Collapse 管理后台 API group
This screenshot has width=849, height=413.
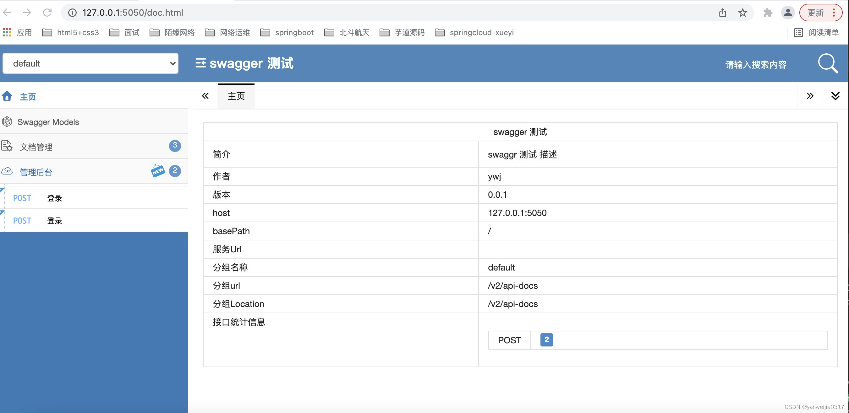[94, 171]
